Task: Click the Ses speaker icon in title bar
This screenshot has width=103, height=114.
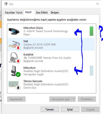Action: click(6, 4)
